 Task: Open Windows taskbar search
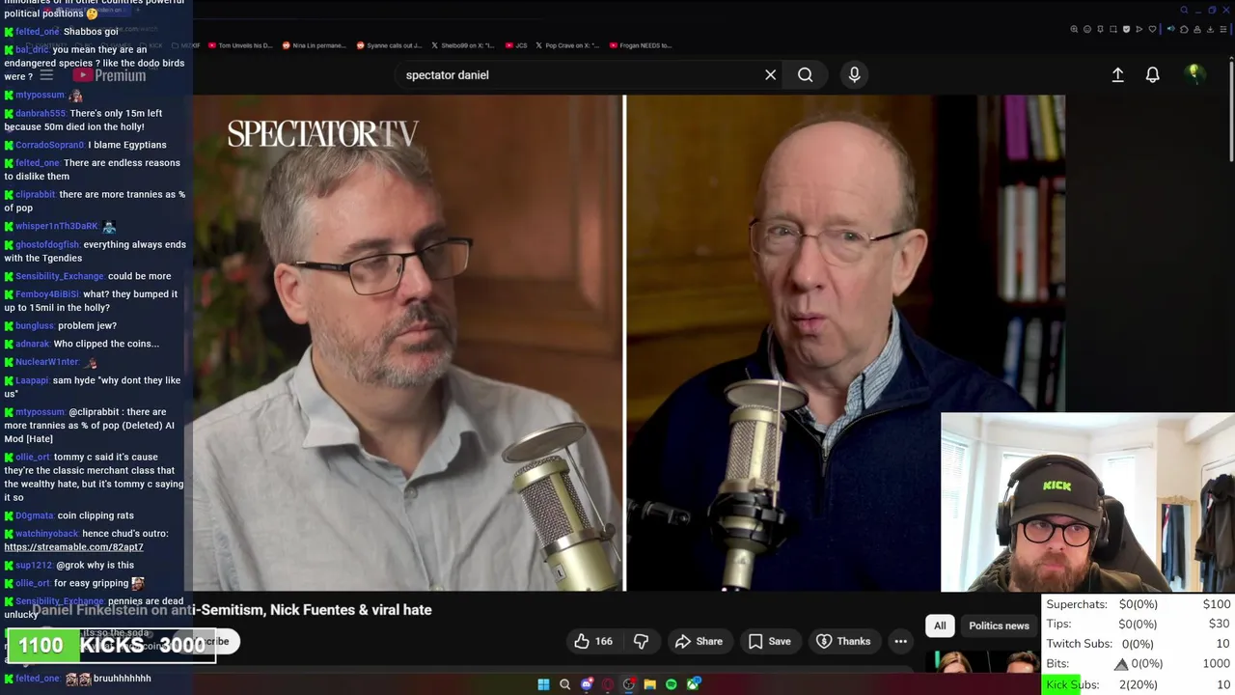click(x=565, y=684)
